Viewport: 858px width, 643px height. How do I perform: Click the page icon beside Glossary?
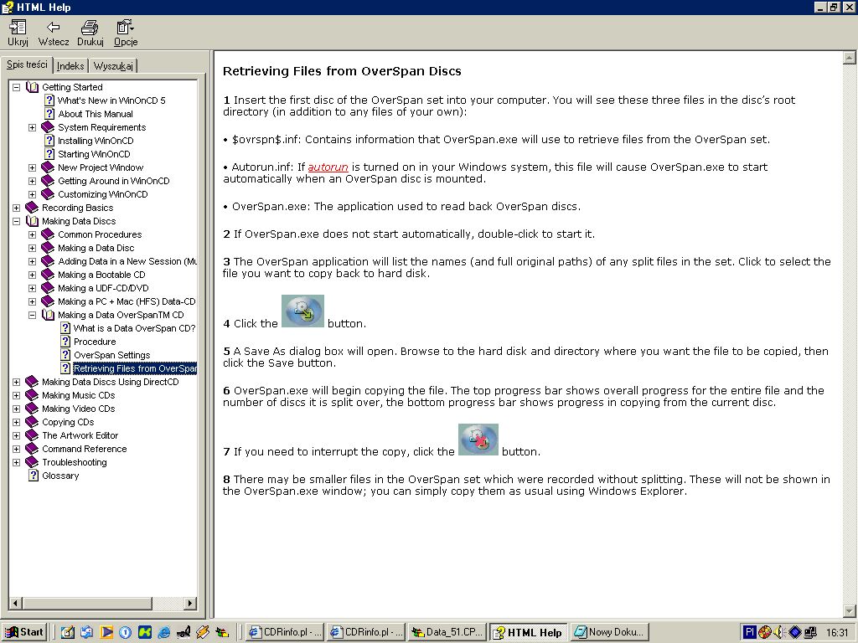(x=34, y=476)
